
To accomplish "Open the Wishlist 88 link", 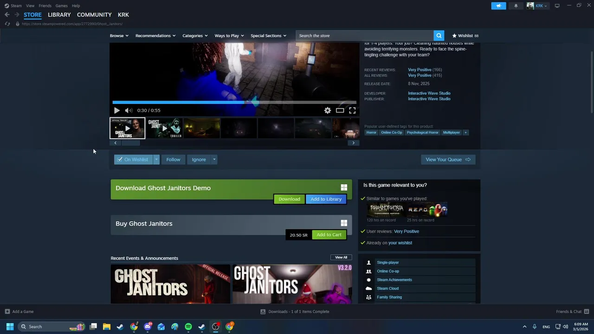I will 465,36.
